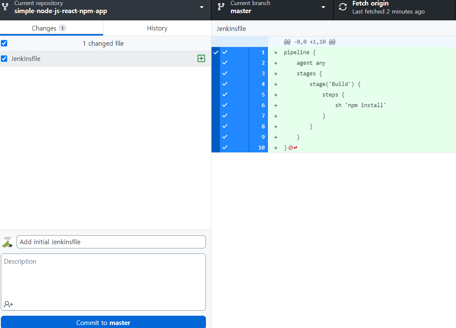
Task: Toggle selection of diff line 8
Action: click(244, 127)
